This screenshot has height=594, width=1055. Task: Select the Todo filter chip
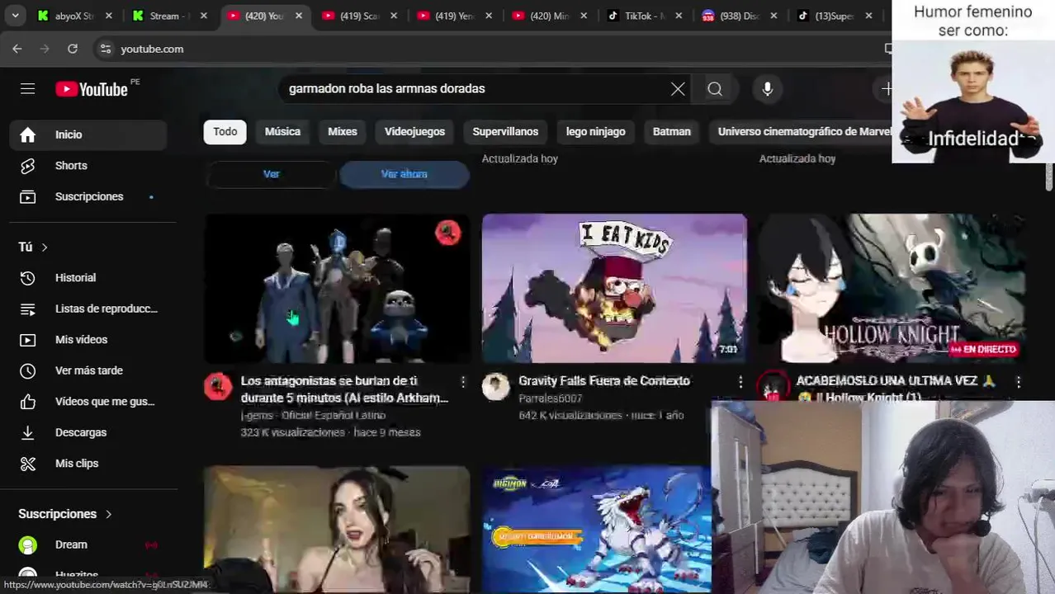pos(225,132)
